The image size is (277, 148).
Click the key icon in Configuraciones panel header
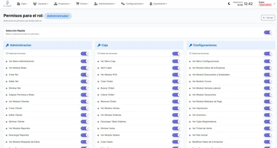[x=190, y=45]
